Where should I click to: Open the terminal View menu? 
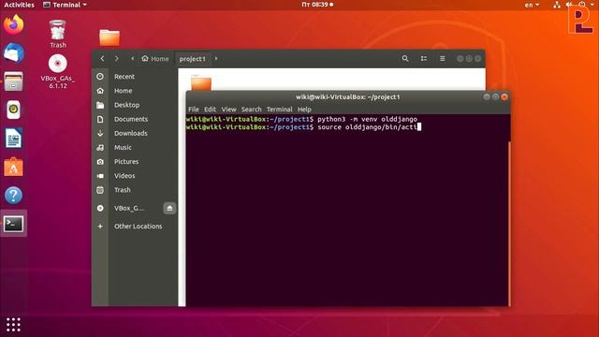(228, 110)
